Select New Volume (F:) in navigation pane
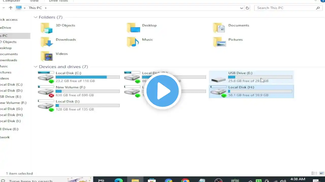The image size is (325, 182). (13, 103)
